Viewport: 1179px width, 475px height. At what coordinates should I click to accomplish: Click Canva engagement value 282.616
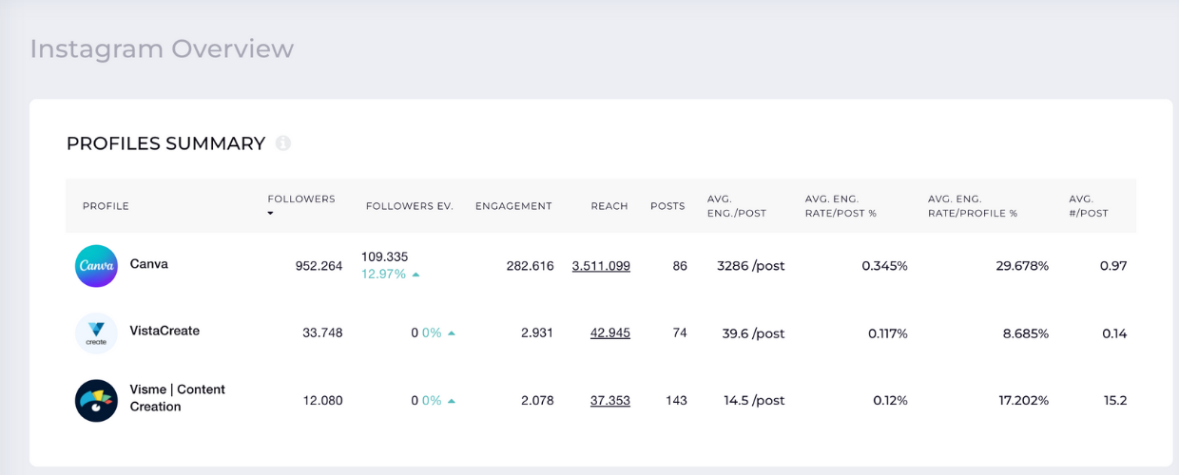point(530,266)
